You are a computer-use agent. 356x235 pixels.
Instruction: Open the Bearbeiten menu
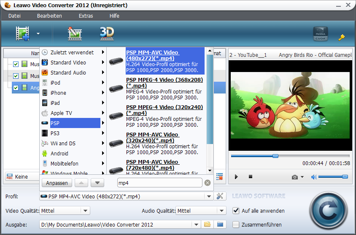(49, 16)
